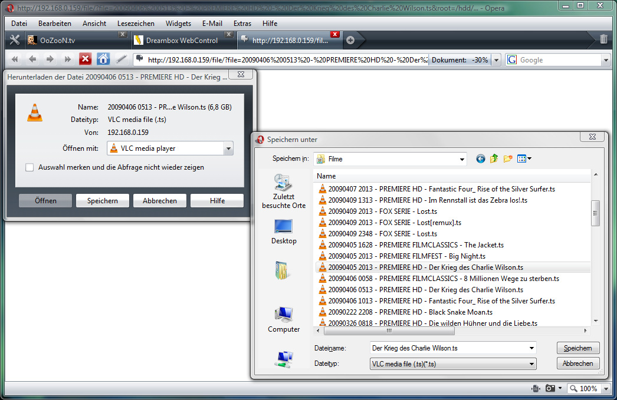617x400 pixels.
Task: Open the address bar history dropdown arrow
Action: tap(497, 60)
